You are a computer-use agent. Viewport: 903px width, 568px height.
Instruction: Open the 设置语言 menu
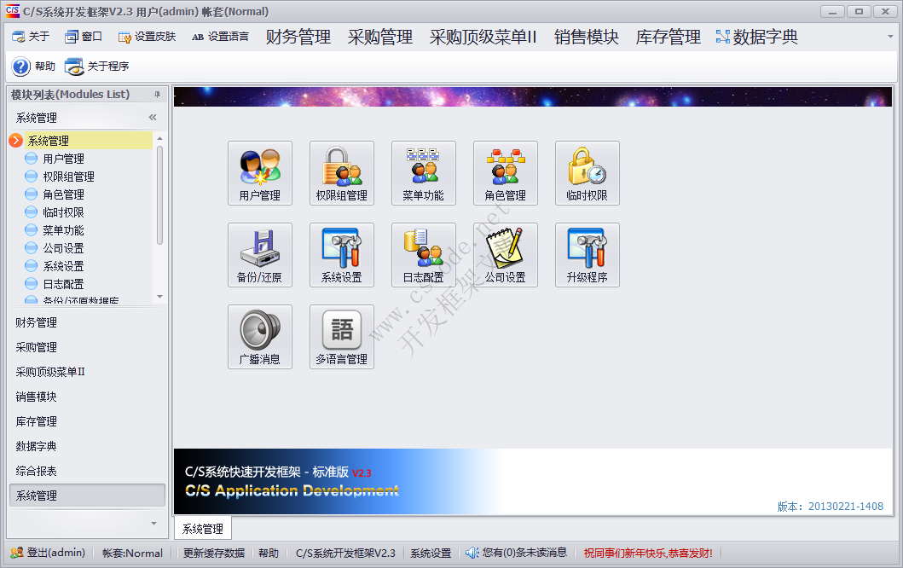point(221,37)
